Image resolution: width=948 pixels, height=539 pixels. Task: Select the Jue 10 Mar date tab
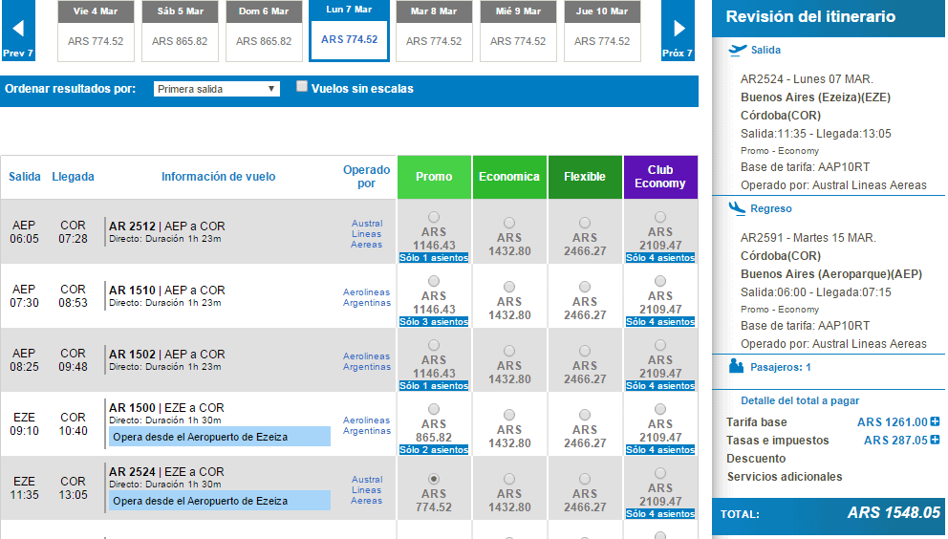click(601, 31)
